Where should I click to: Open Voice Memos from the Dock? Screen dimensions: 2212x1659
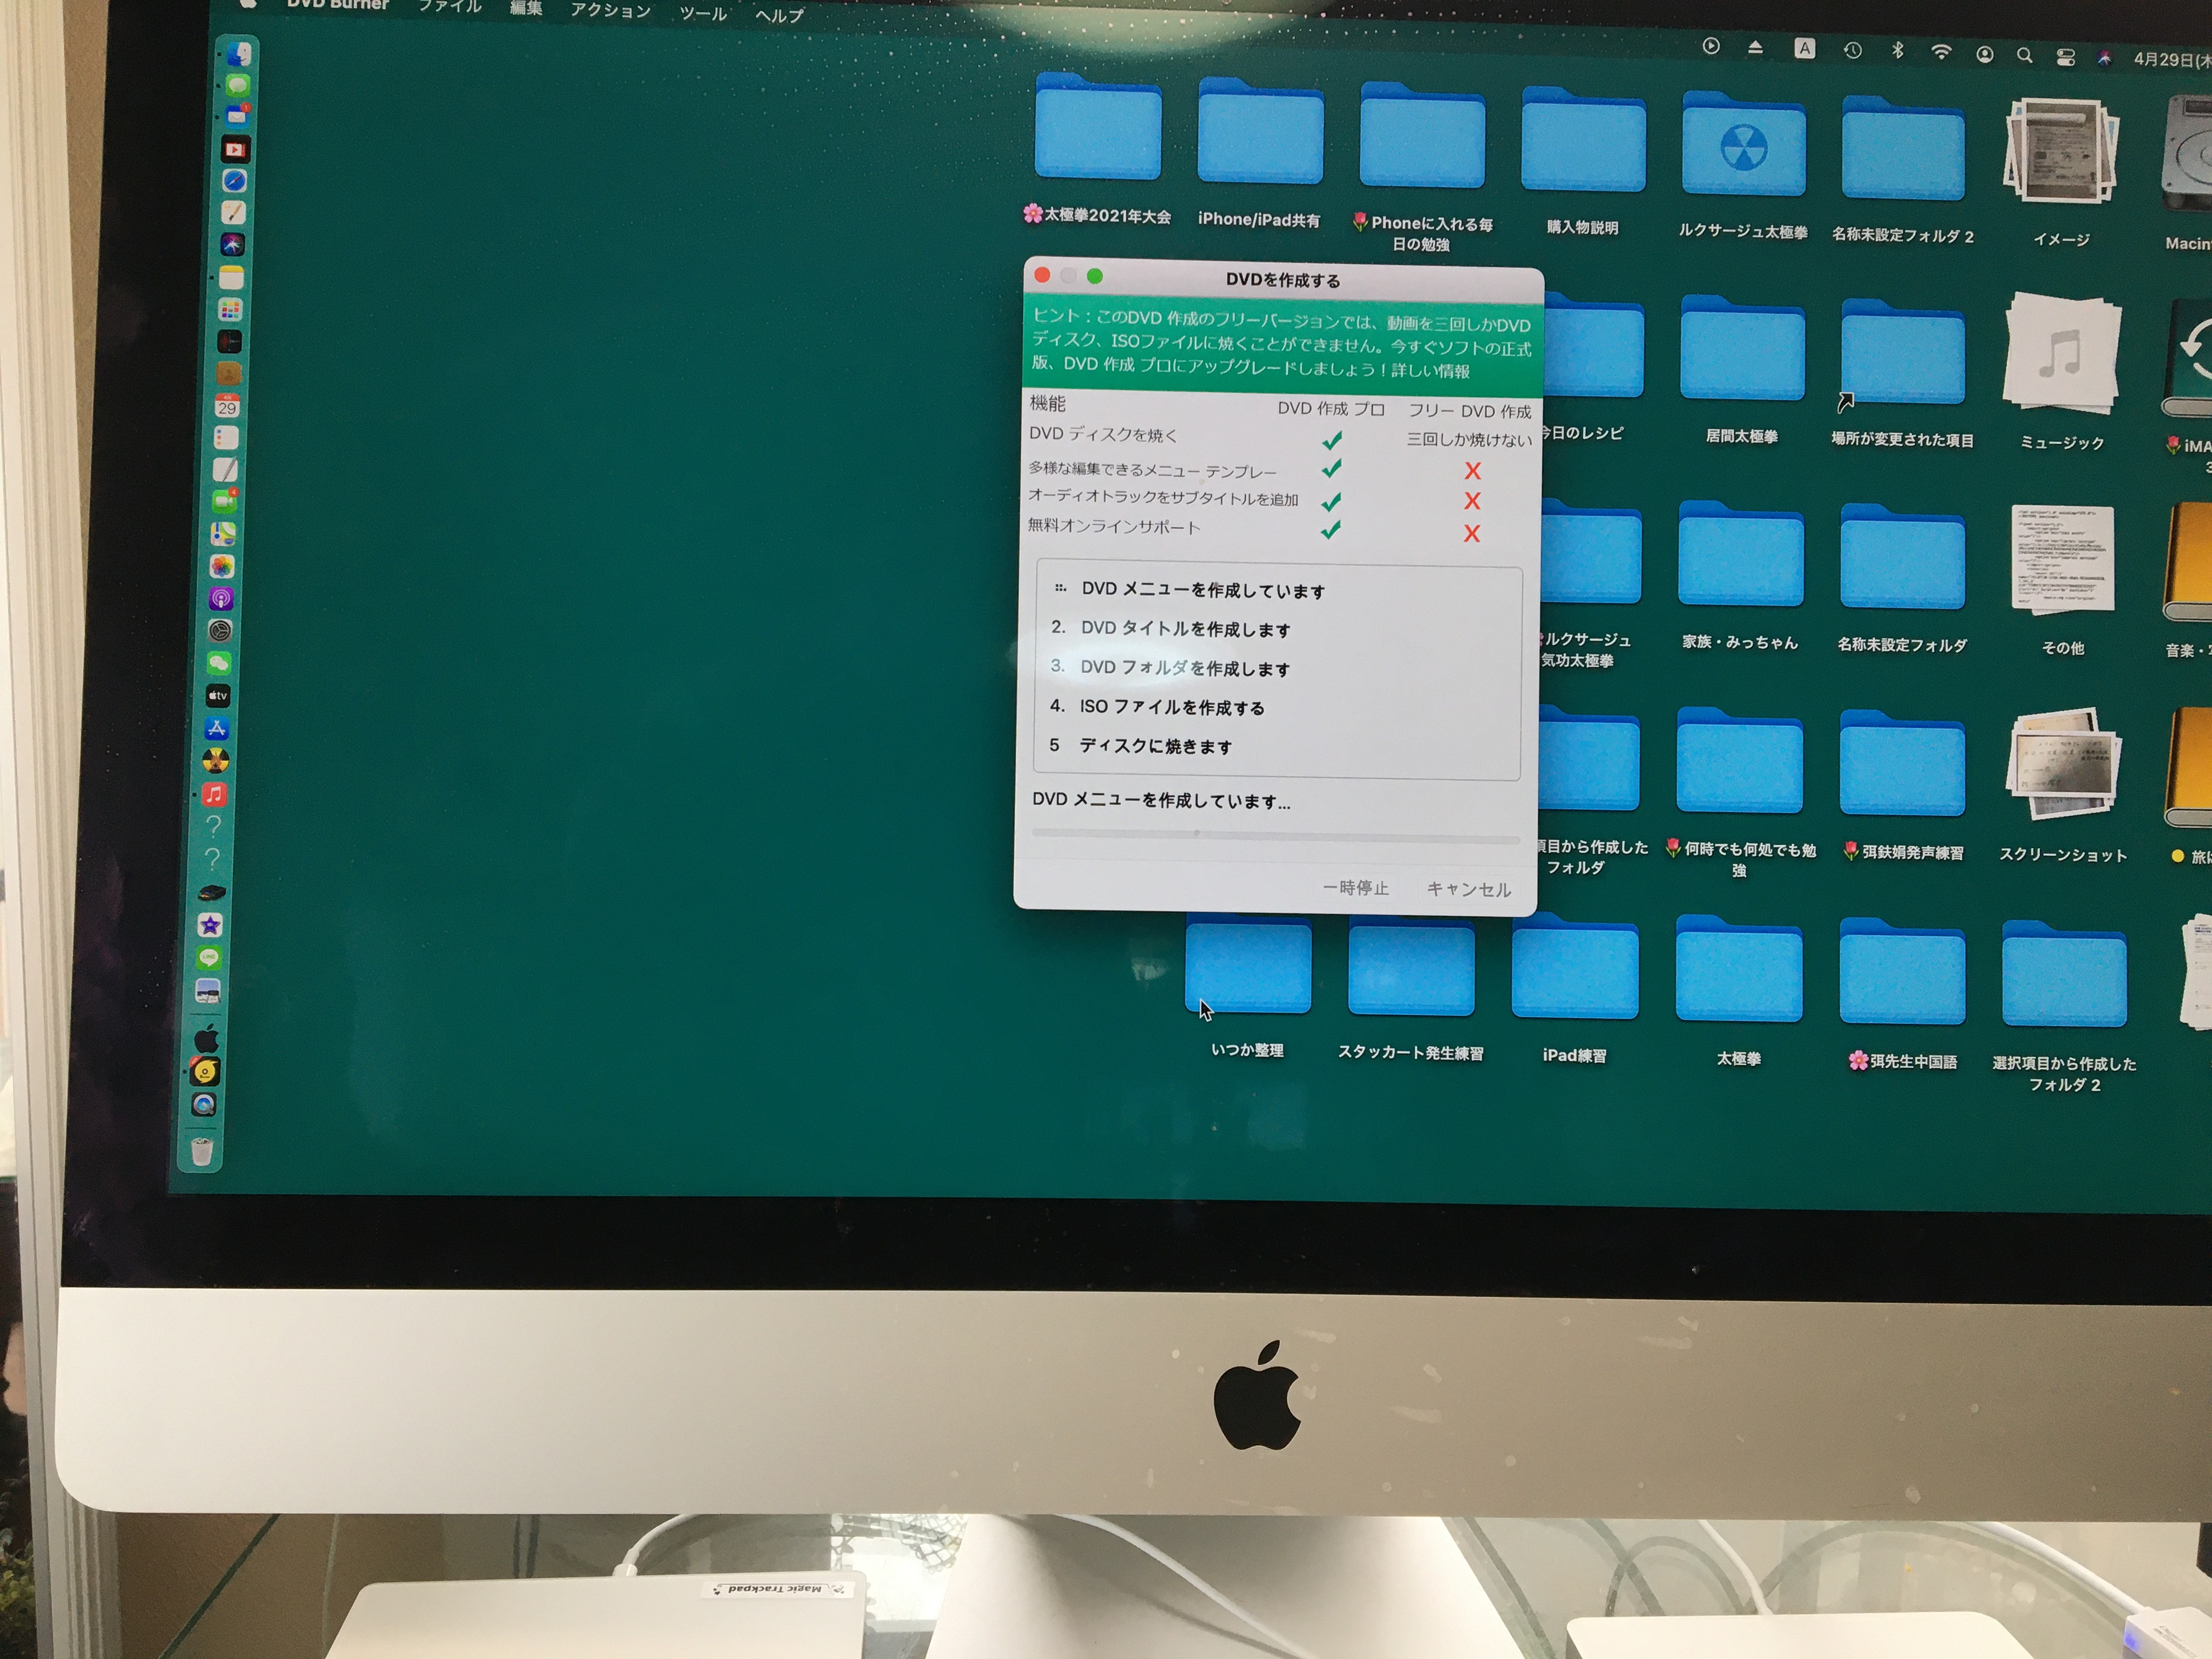(229, 341)
